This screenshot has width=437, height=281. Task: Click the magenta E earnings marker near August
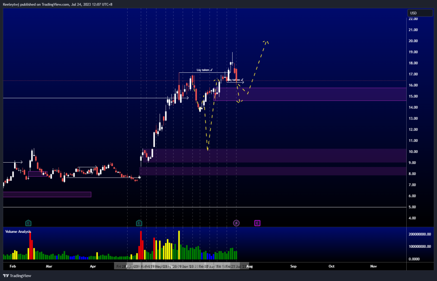257,222
